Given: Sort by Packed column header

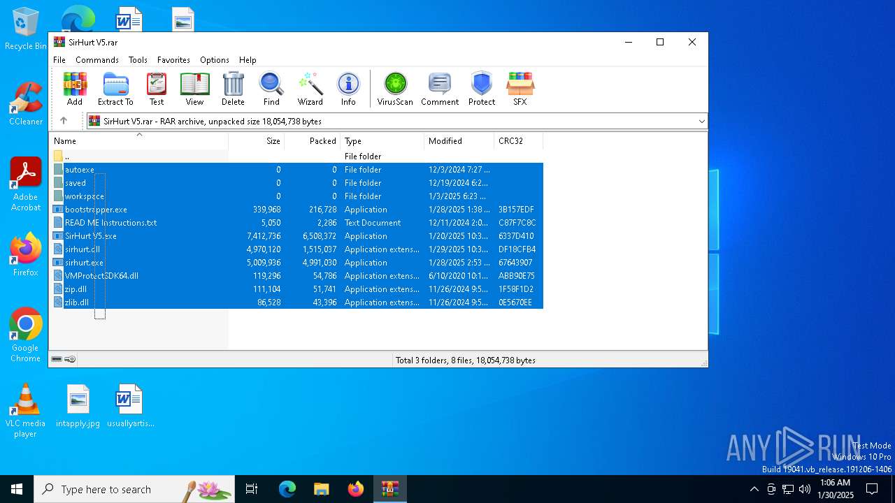Looking at the screenshot, I should point(313,141).
